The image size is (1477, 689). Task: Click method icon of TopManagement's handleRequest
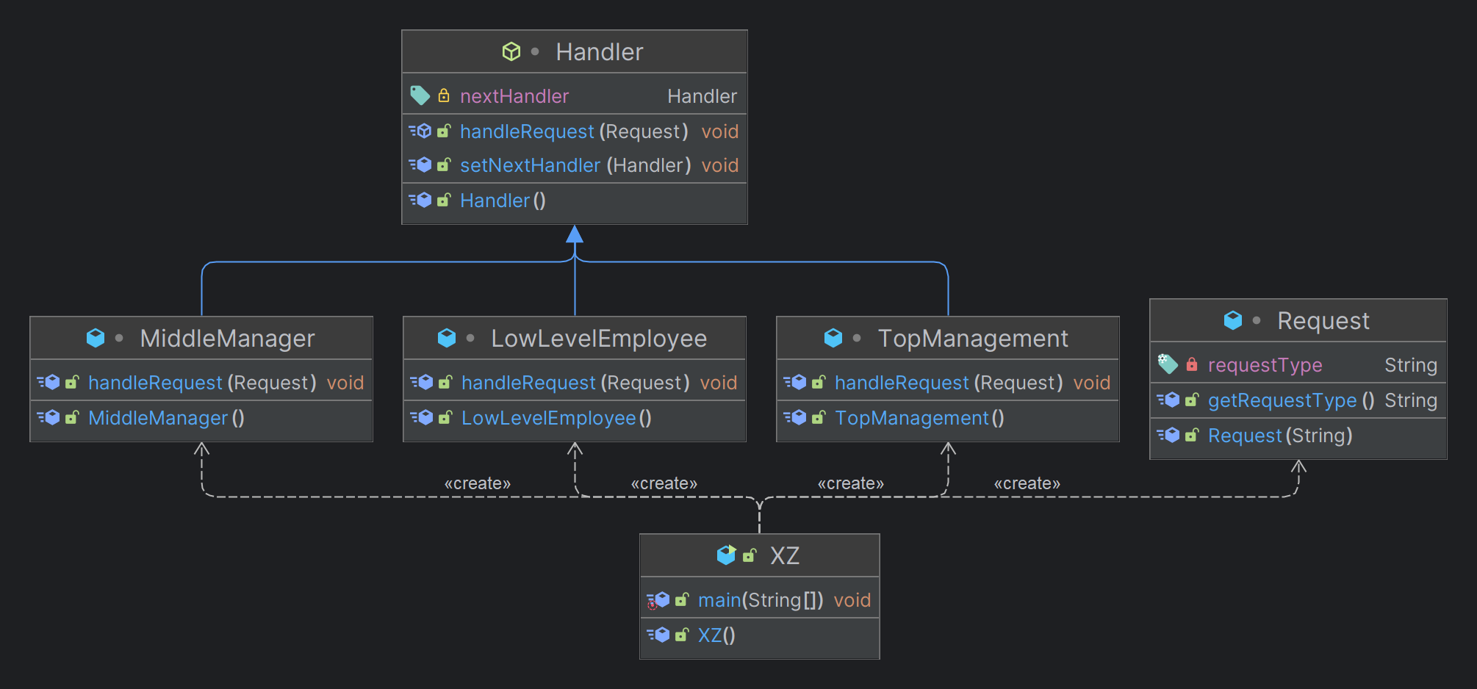tap(796, 382)
